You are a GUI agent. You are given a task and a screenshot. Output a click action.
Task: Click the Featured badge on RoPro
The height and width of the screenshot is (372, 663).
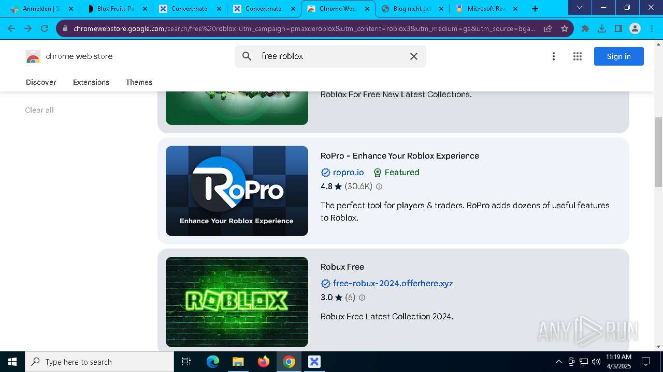pos(396,173)
